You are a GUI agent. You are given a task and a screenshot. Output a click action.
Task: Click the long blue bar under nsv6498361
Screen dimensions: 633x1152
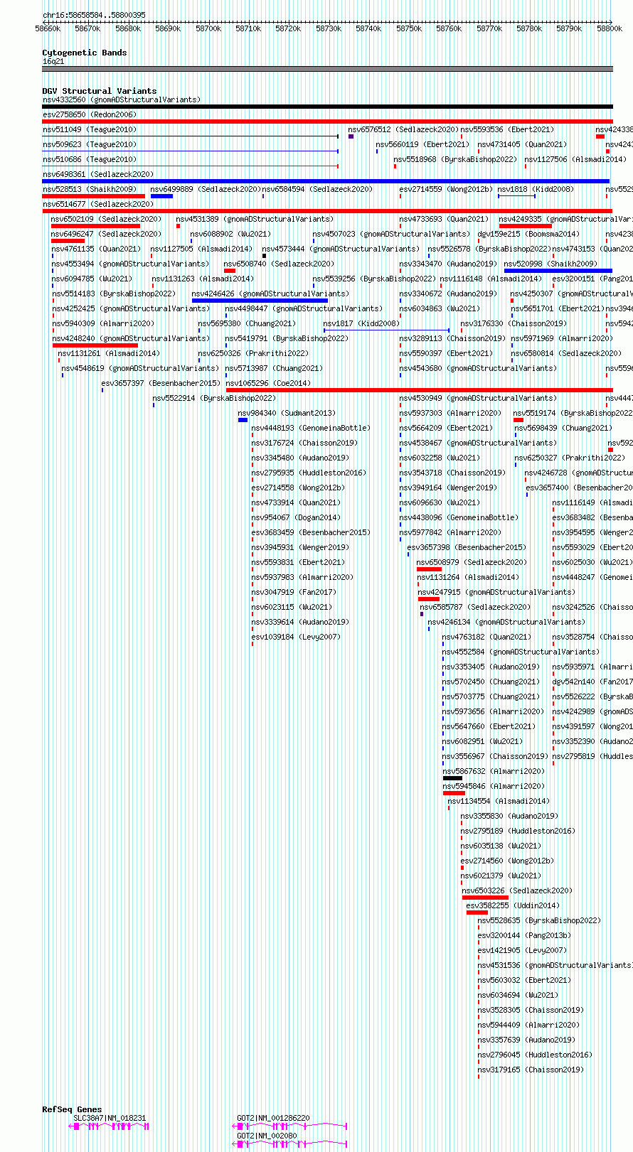click(x=326, y=181)
